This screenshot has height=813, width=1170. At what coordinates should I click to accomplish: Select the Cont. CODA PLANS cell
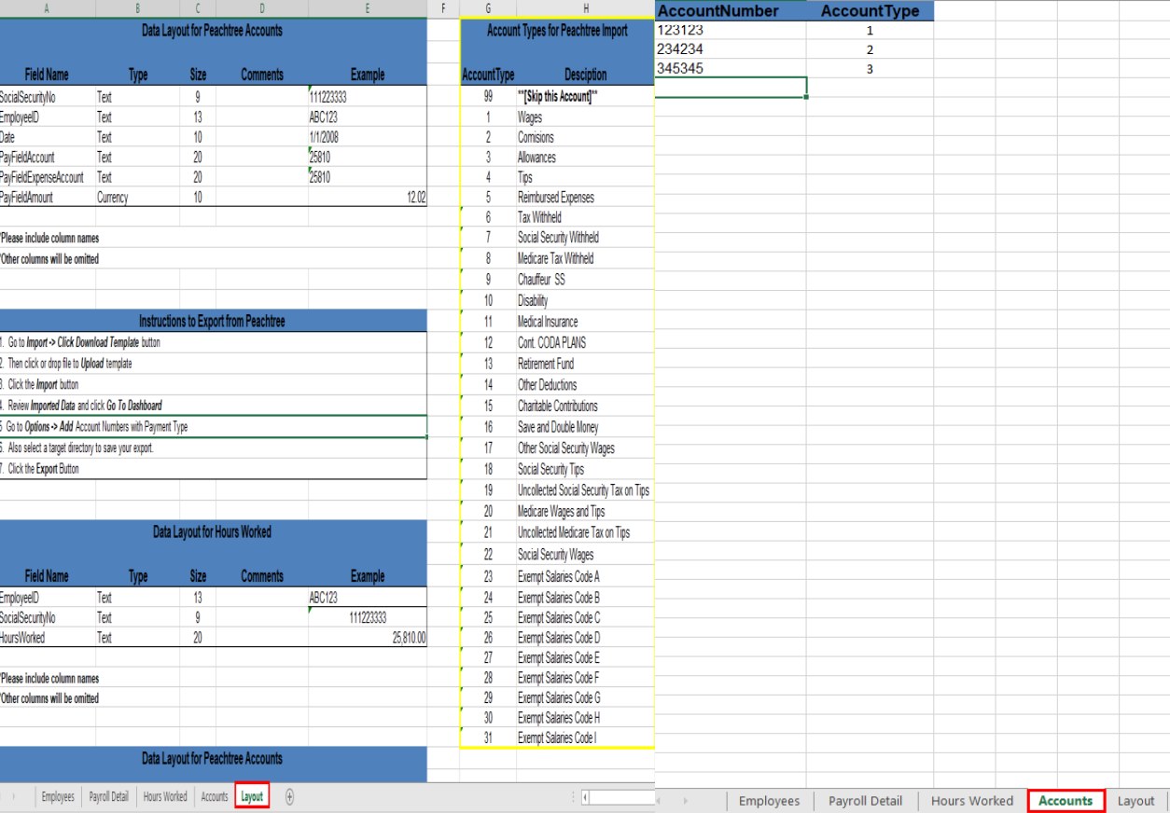coord(585,343)
